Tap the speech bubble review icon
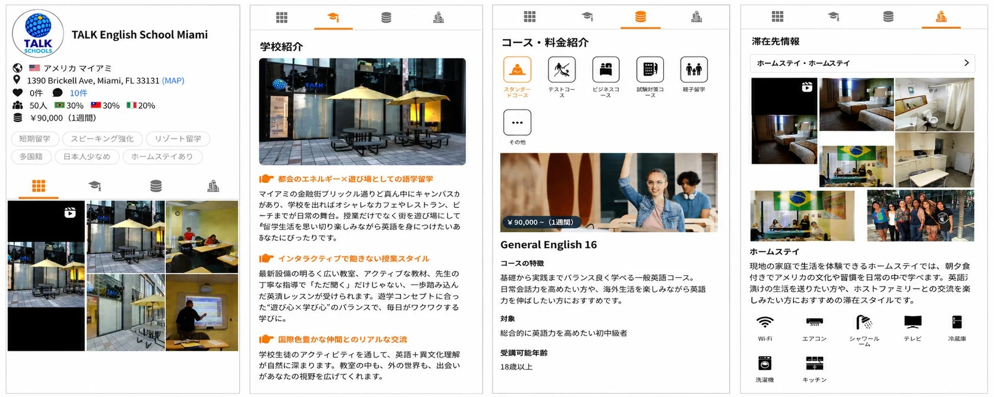Screen dimensions: 994x397 tap(58, 93)
